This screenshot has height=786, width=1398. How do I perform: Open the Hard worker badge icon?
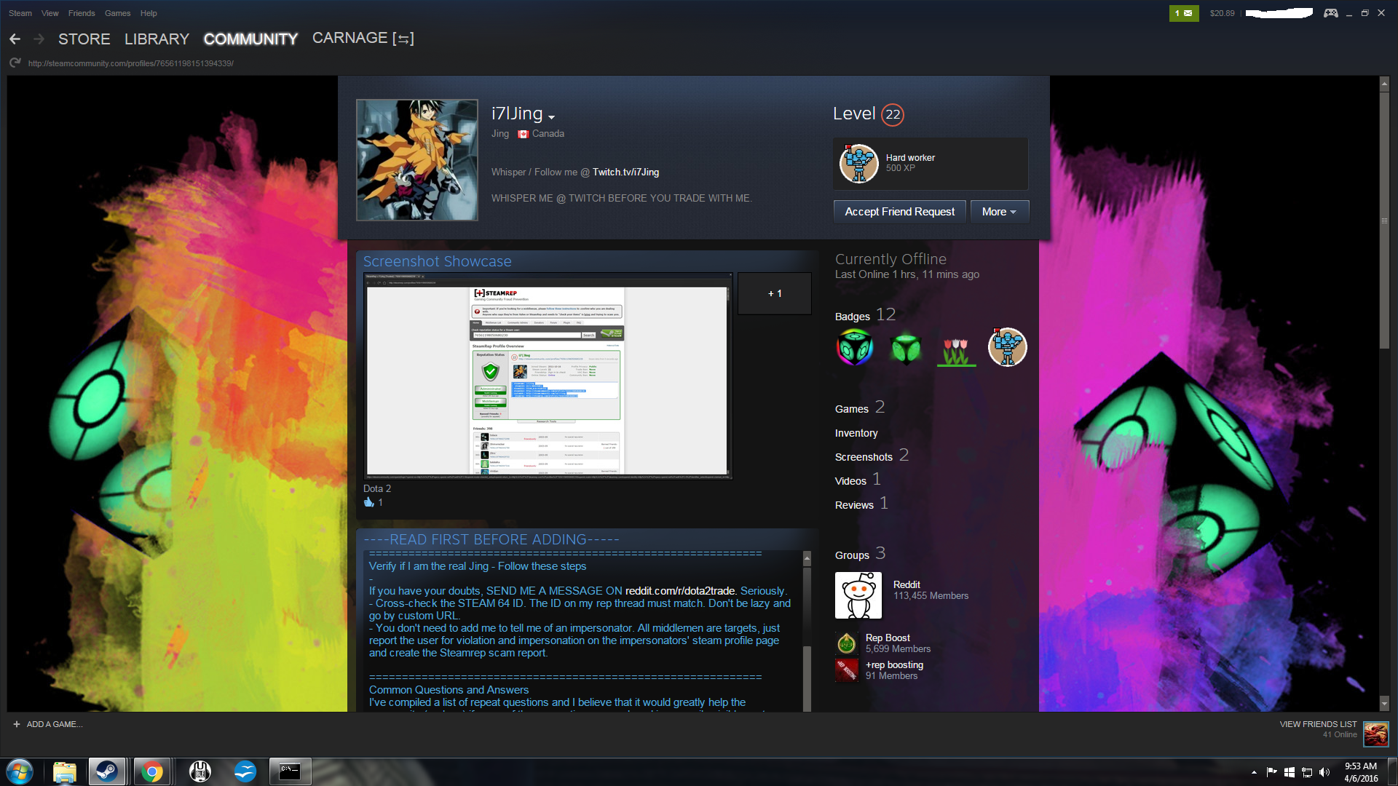[858, 164]
